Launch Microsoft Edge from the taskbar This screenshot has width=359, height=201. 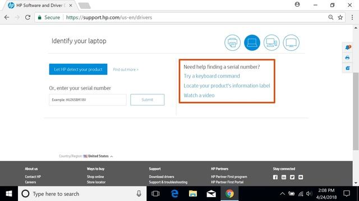coord(174,194)
